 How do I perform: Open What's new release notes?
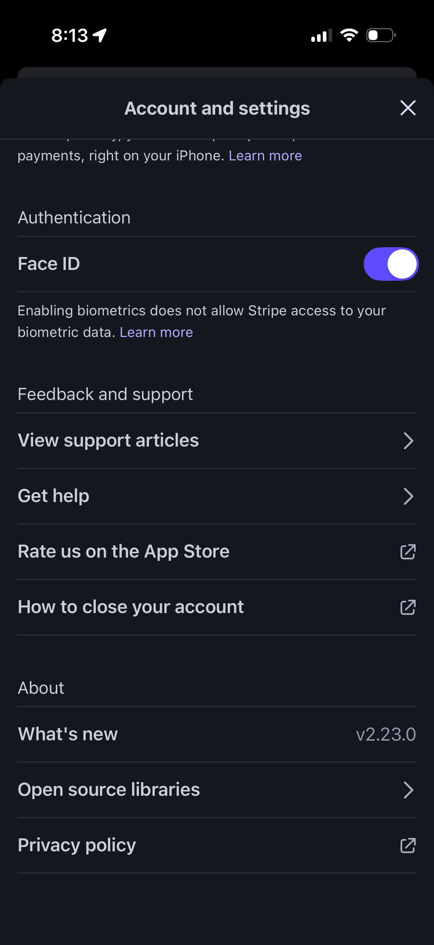click(67, 734)
